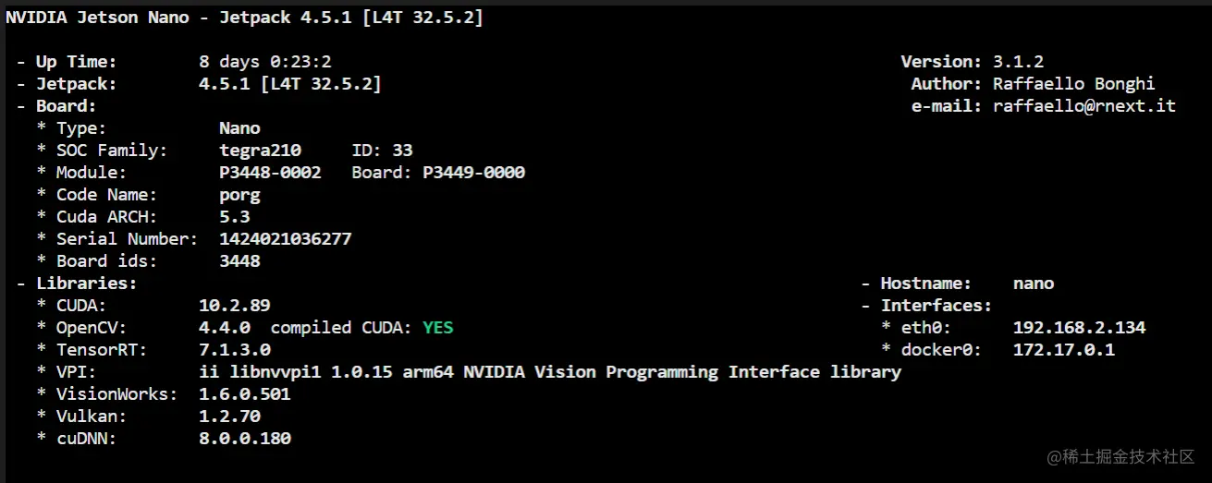Click the author email raffaello@rnext.it

(x=1083, y=106)
